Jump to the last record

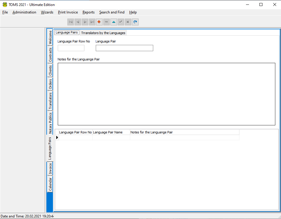click(x=92, y=22)
